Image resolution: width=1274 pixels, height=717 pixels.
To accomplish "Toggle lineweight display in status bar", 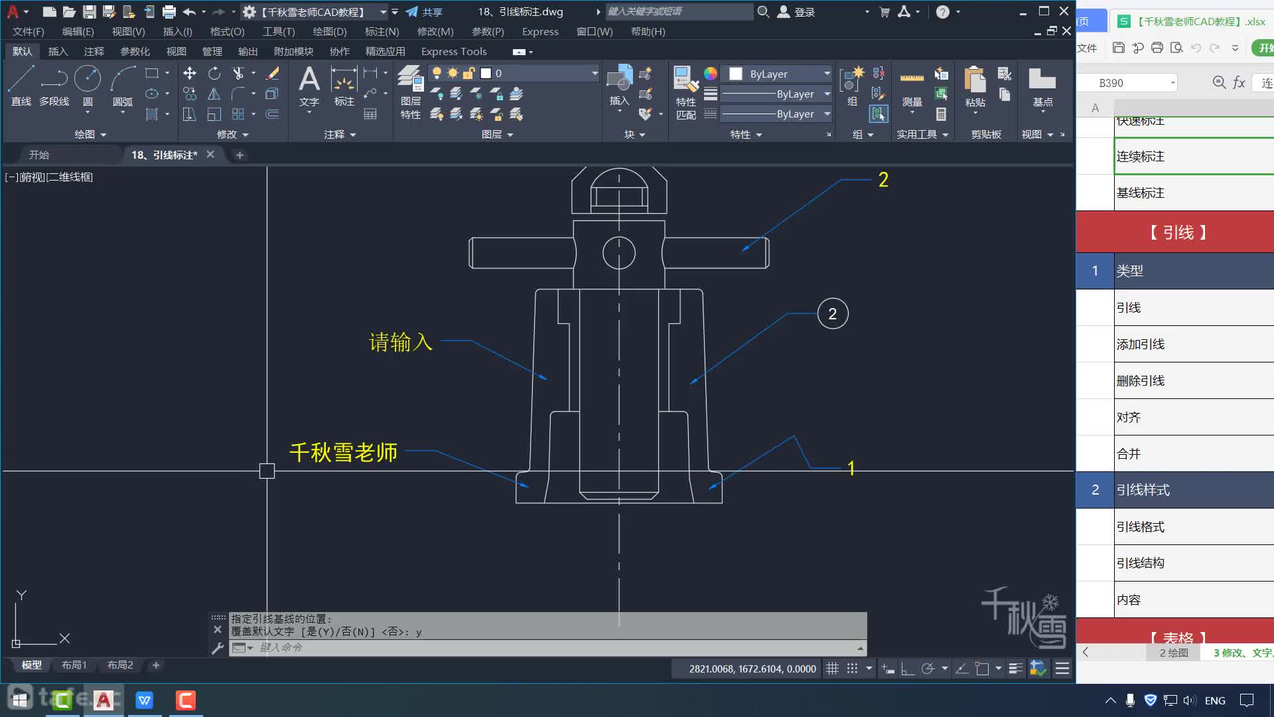I will (1015, 669).
